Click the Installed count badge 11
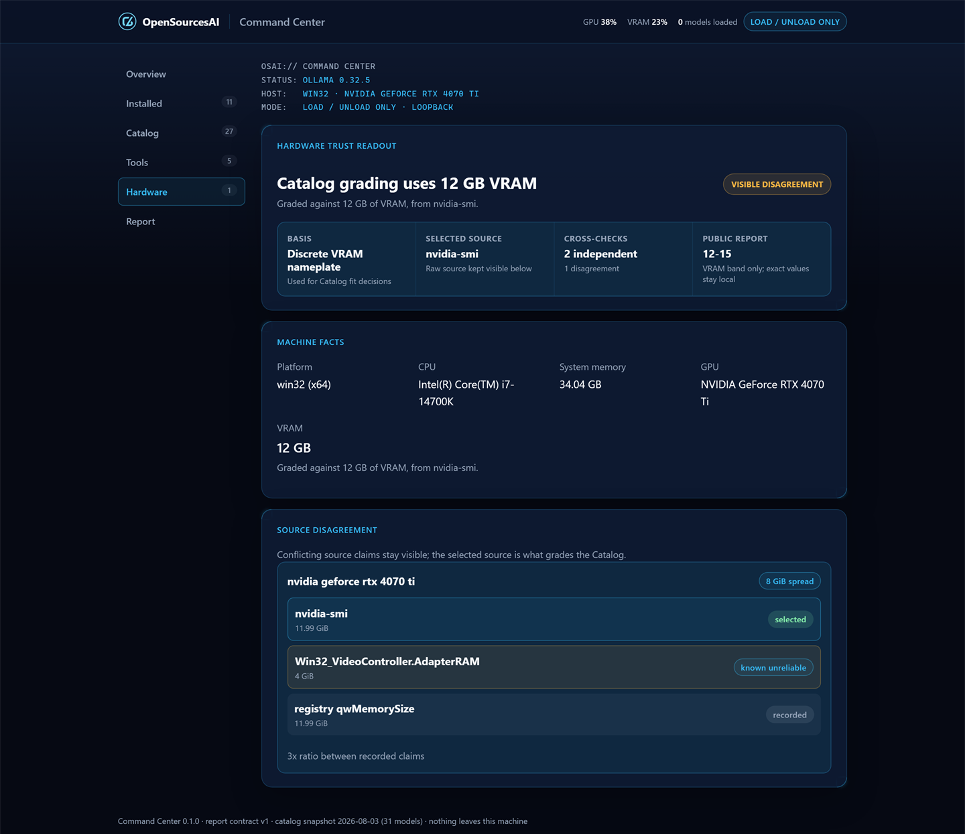 click(x=229, y=102)
